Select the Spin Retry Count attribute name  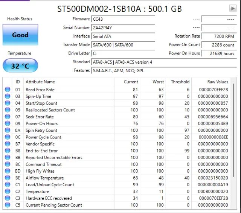coord(41,130)
